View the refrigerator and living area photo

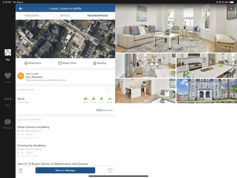click(145, 65)
